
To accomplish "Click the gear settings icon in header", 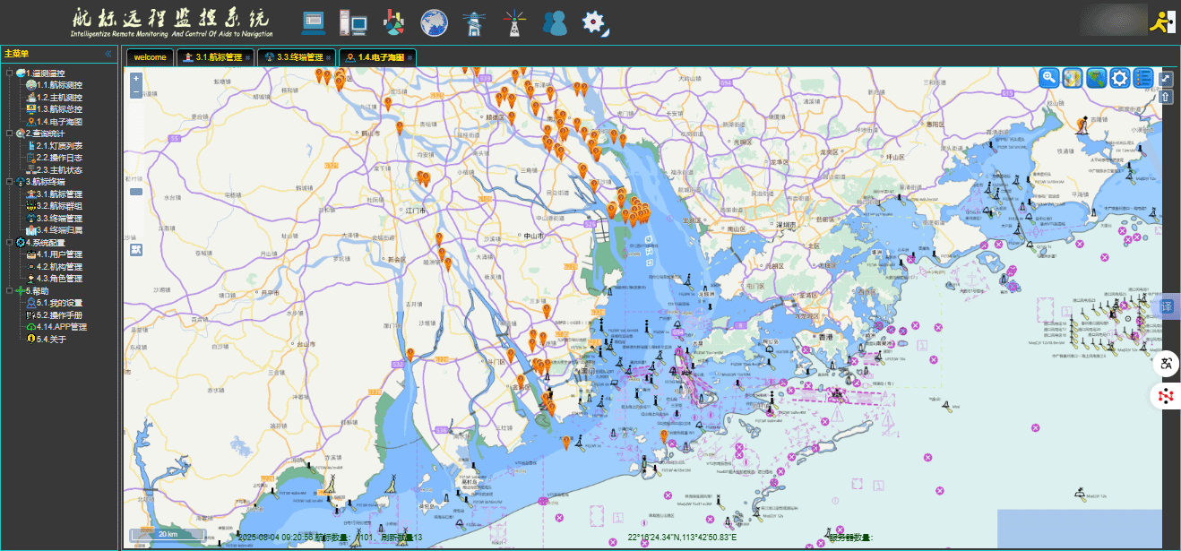I will point(594,22).
